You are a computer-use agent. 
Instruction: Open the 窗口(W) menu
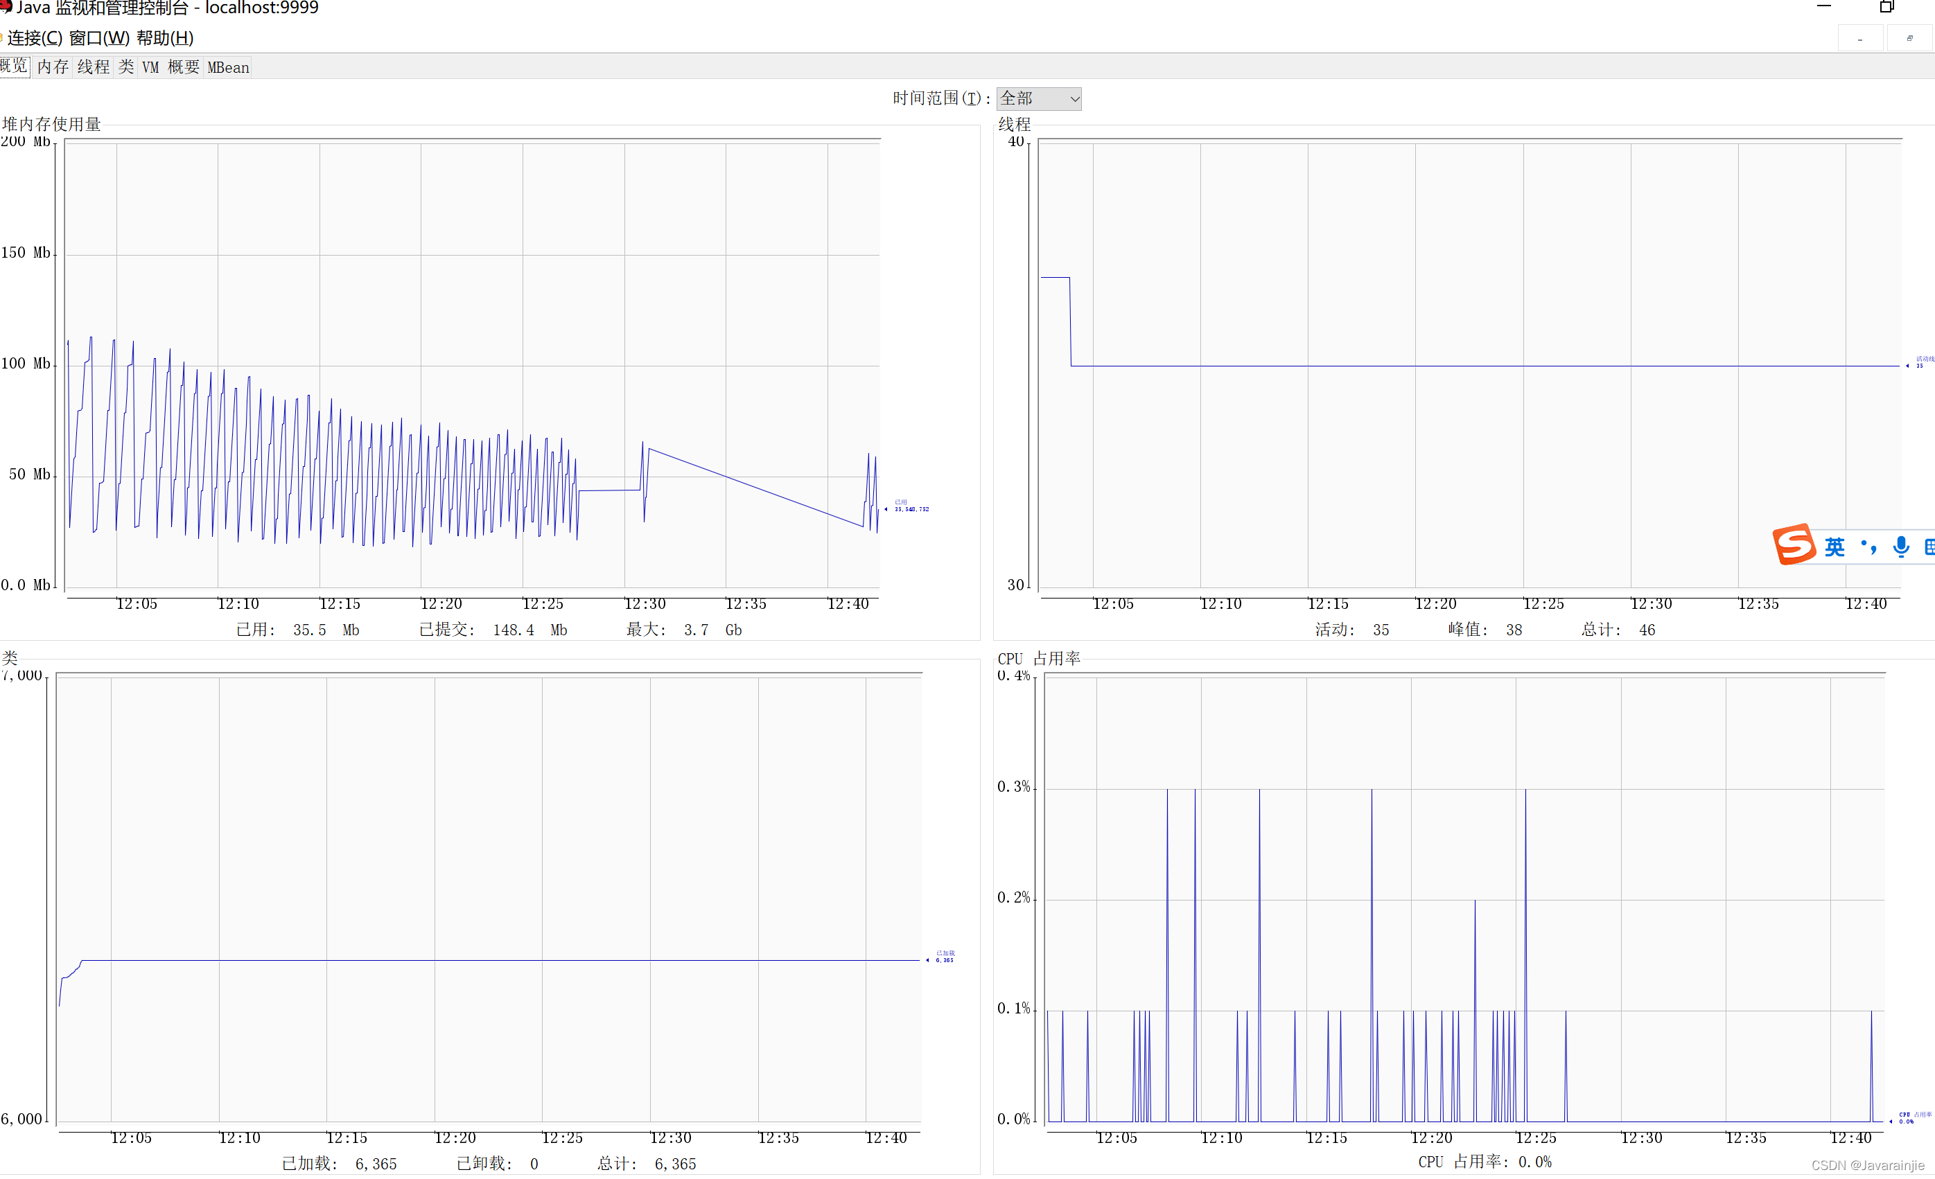coord(99,37)
